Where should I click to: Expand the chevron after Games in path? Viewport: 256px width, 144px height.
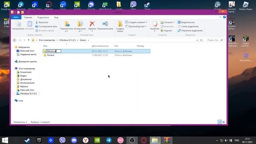click(x=88, y=40)
